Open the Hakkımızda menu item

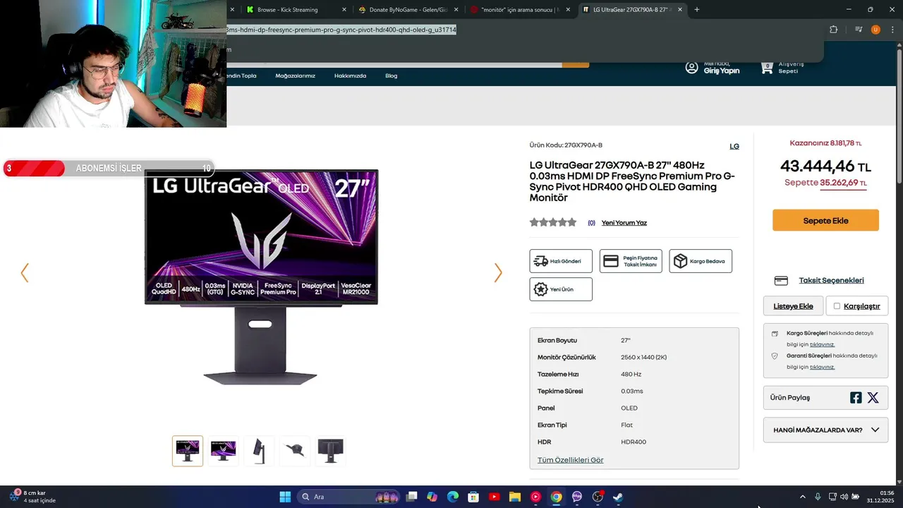pyautogui.click(x=350, y=75)
